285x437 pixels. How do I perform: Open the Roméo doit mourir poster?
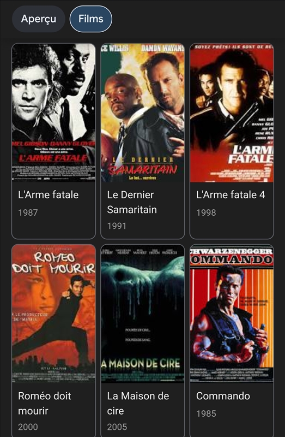click(x=53, y=314)
